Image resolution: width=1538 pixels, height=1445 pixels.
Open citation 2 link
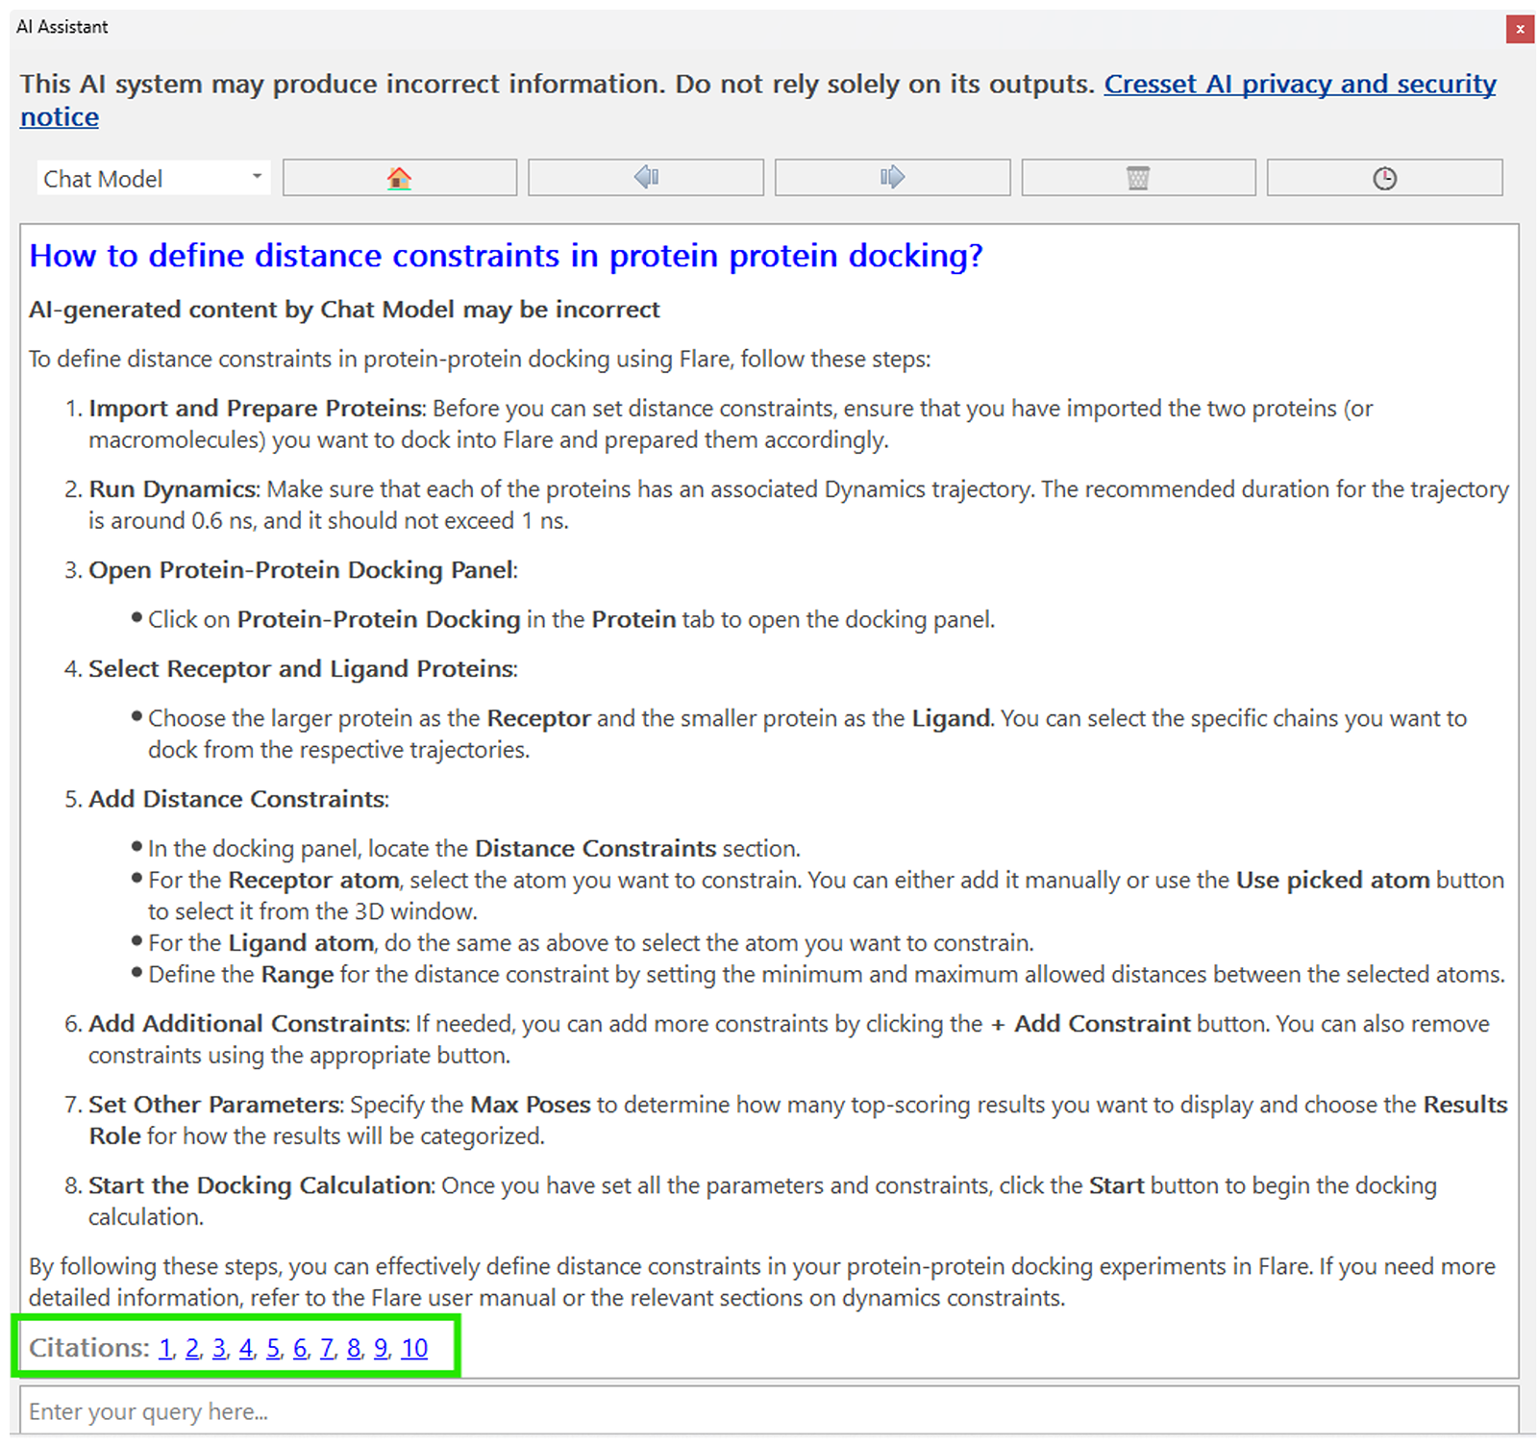[x=192, y=1348]
